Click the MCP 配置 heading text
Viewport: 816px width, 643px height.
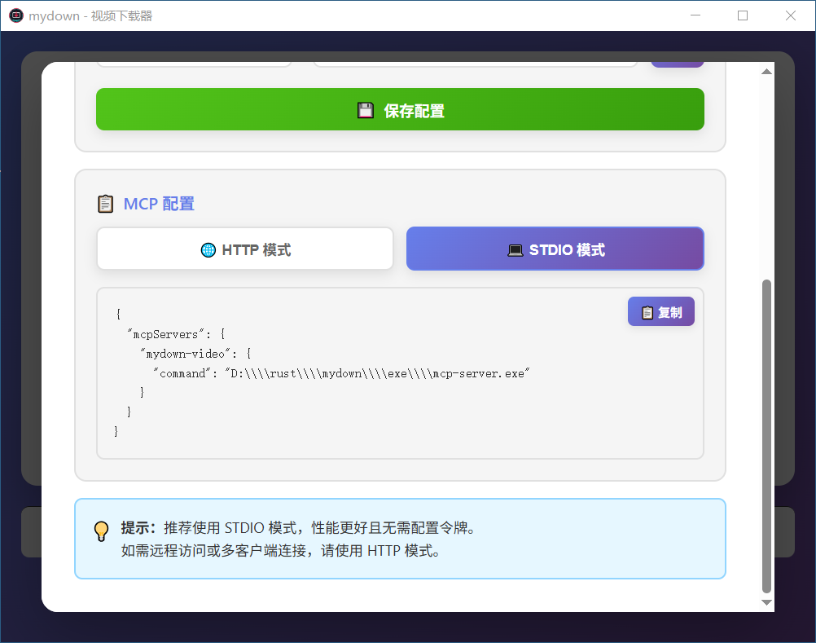159,204
